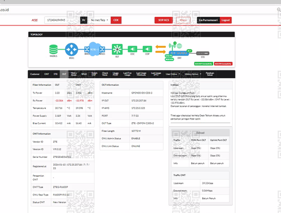Click the ODP splitter icon

coord(147,49)
